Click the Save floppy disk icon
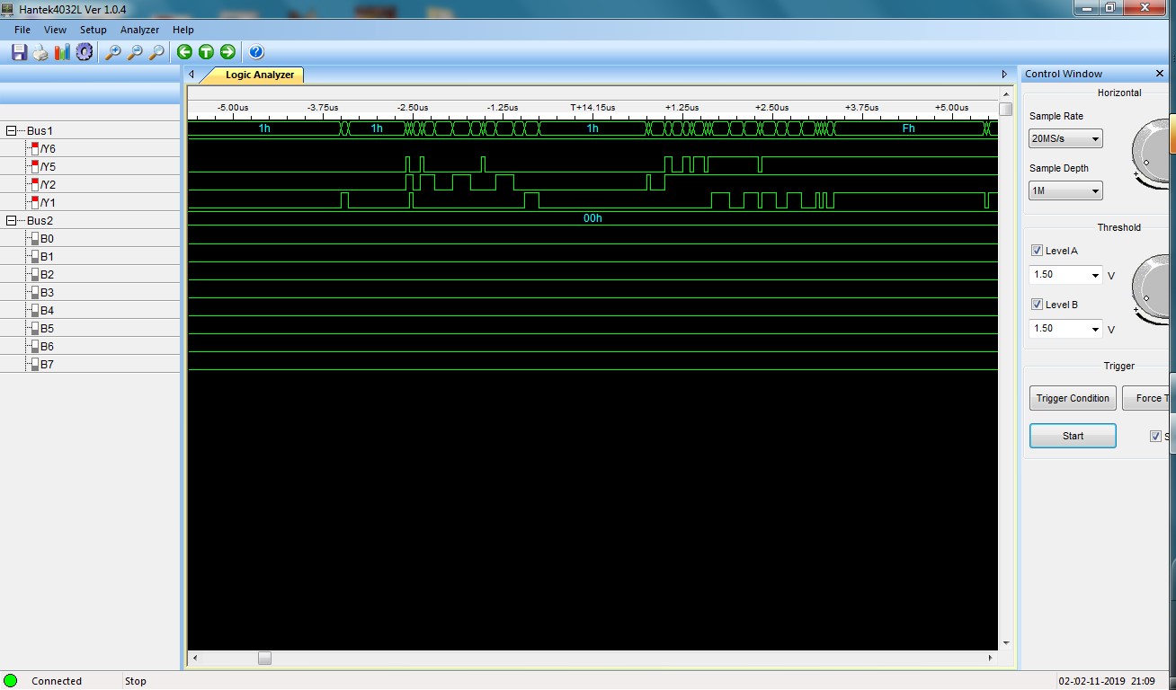 click(x=19, y=52)
